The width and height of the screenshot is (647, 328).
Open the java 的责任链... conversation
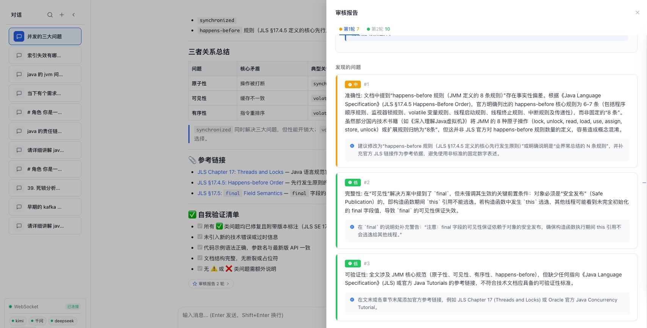[45, 131]
